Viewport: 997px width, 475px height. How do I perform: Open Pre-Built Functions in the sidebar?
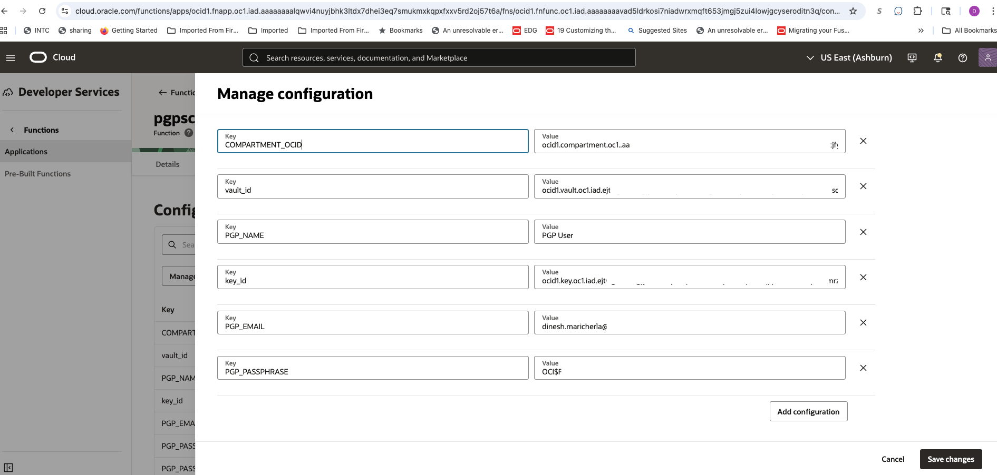(37, 173)
